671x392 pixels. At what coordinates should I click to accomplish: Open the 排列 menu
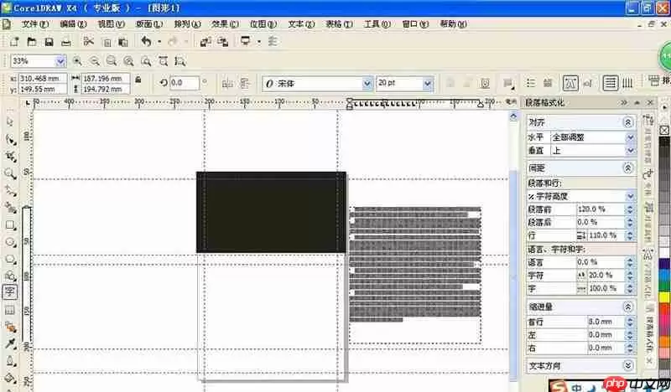click(187, 24)
